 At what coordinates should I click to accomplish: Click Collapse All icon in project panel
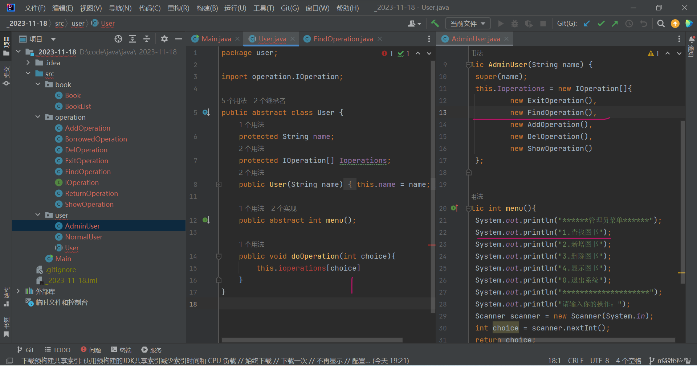coord(147,39)
